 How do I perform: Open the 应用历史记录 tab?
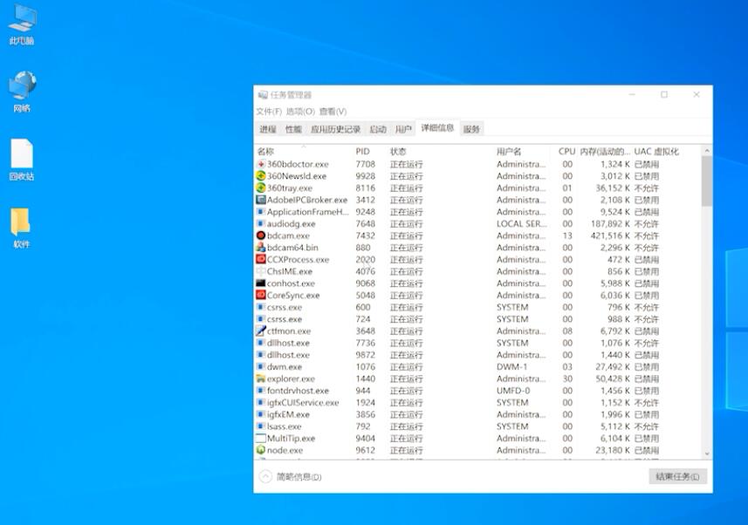335,129
